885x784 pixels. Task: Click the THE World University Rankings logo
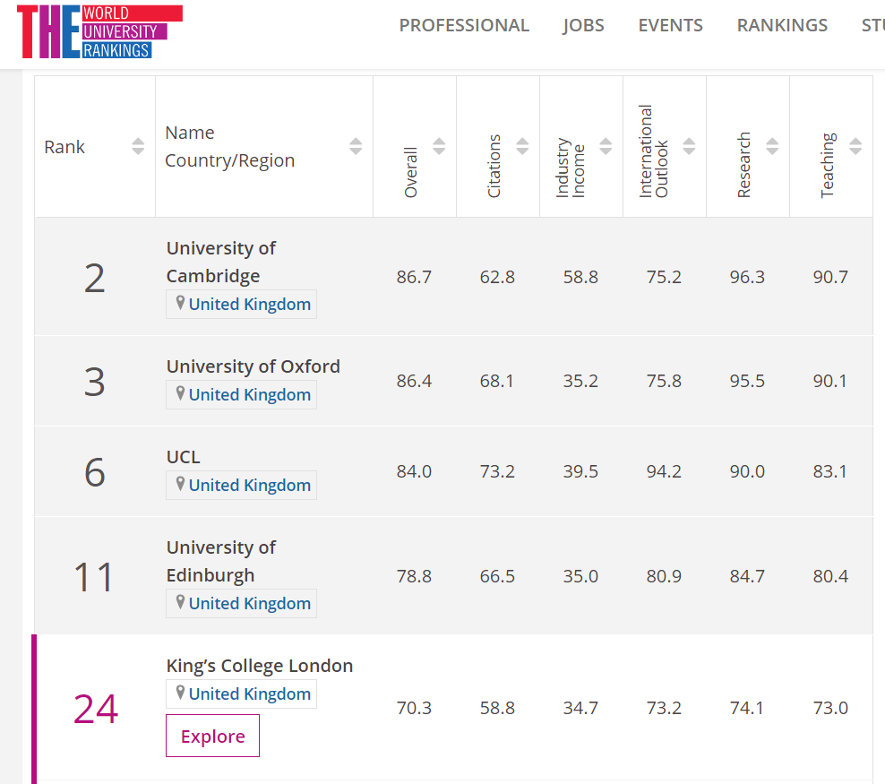[99, 31]
